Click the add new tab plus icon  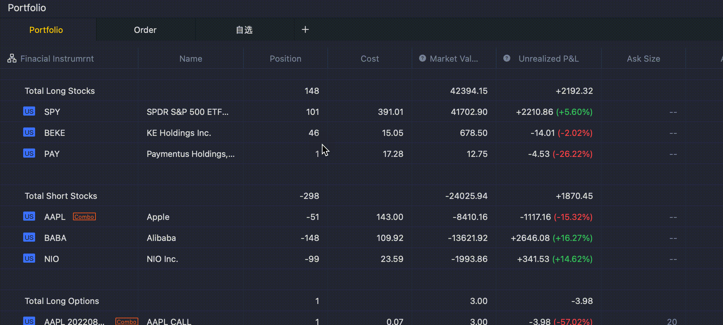pos(305,29)
